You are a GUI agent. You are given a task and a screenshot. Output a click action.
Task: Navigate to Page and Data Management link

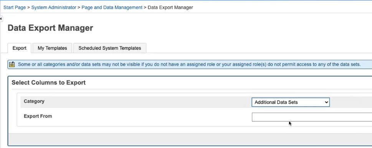pos(112,7)
